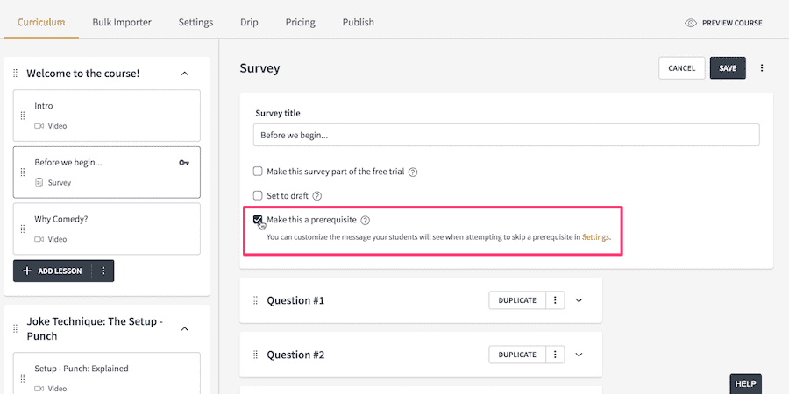The image size is (789, 394).
Task: Click the video icon under Setup - Punch: Explained
Action: (x=39, y=389)
